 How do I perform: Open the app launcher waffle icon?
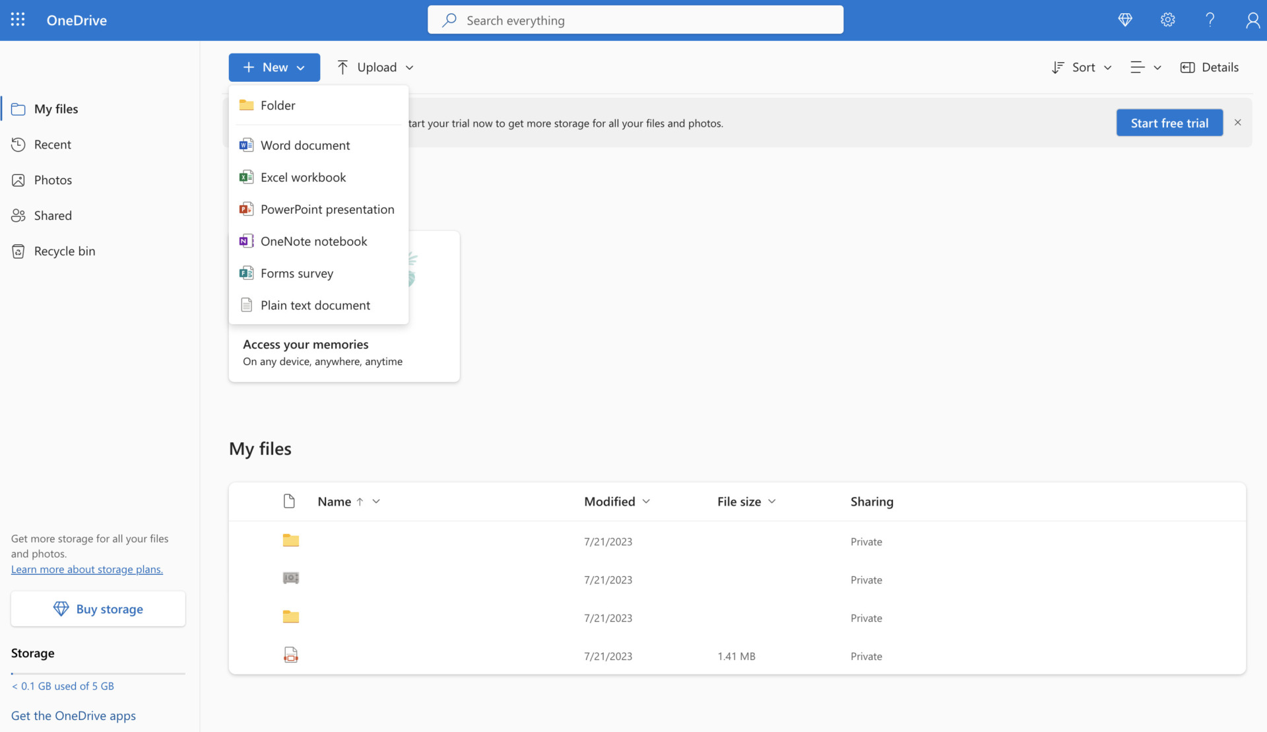[18, 20]
